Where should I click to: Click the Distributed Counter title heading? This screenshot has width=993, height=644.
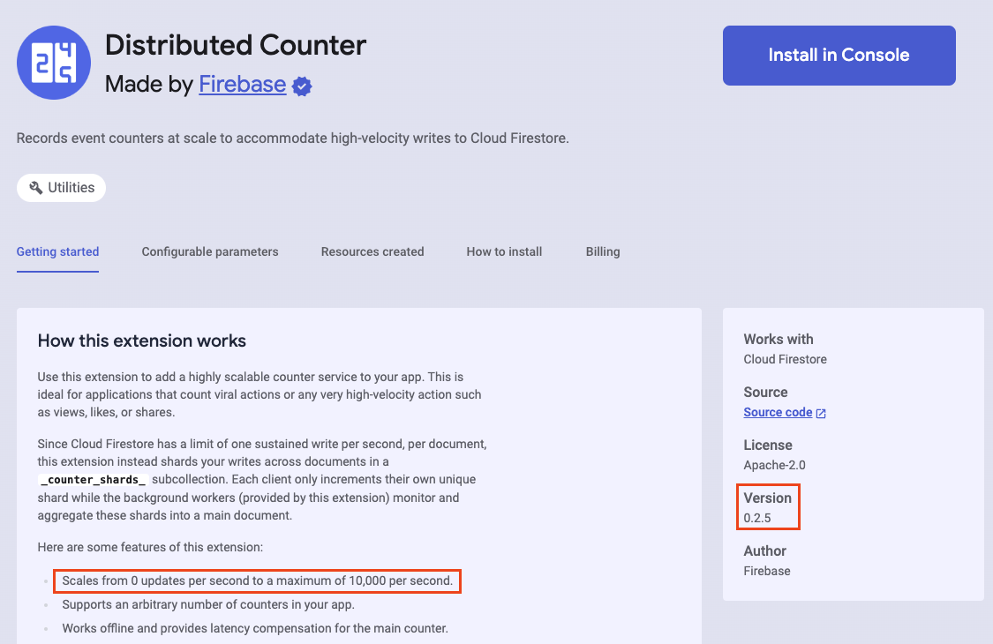[236, 45]
